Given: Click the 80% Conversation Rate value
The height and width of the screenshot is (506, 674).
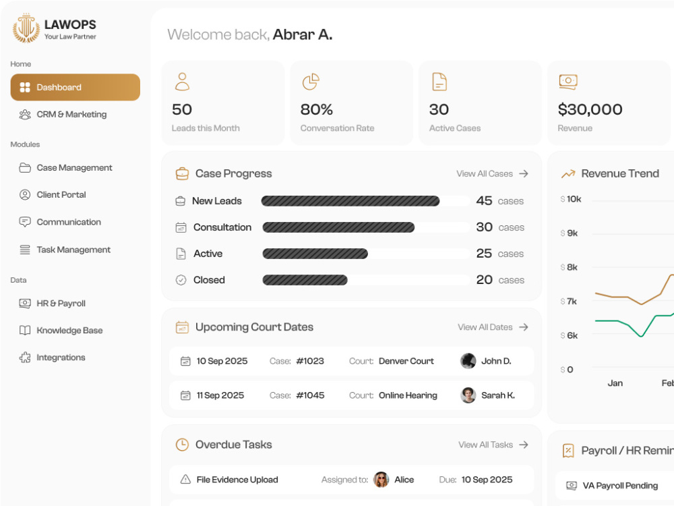Looking at the screenshot, I should [x=316, y=109].
